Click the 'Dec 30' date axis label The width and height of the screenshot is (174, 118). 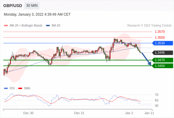click(28, 113)
